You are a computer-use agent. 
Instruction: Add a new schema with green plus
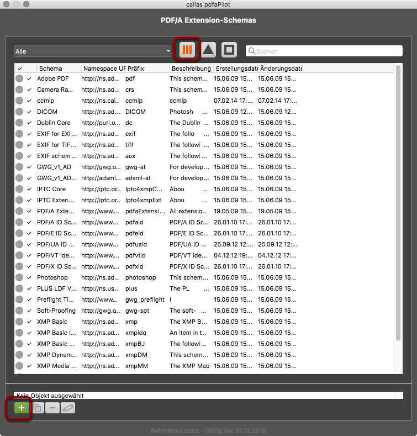click(x=22, y=408)
